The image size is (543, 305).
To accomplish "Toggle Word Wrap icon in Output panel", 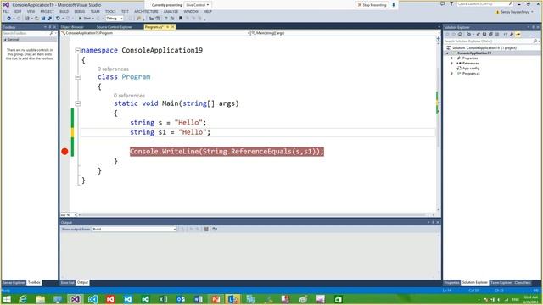I will coord(215,229).
